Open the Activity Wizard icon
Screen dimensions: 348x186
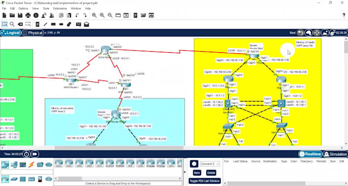click(44, 15)
